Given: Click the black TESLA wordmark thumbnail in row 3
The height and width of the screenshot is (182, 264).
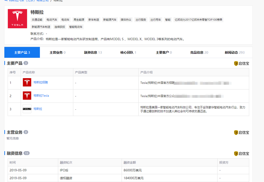Looking at the screenshot, I should [x=27, y=109].
